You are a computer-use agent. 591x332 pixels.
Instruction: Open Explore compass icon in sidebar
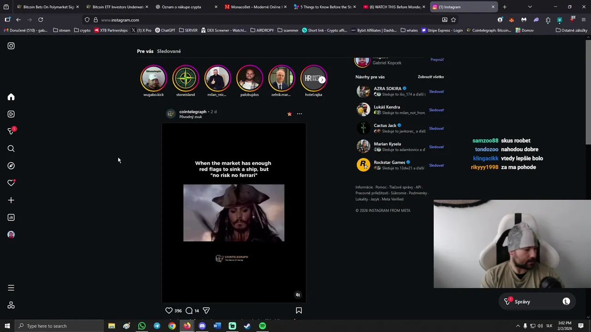(11, 166)
